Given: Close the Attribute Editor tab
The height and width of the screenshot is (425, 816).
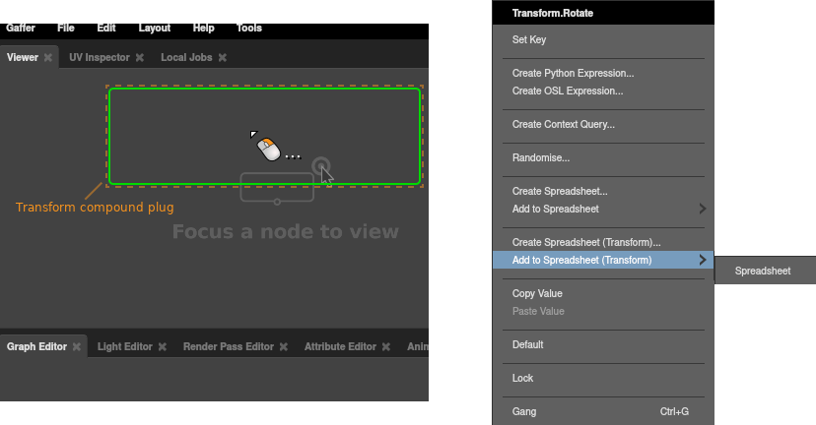Looking at the screenshot, I should click(x=386, y=347).
